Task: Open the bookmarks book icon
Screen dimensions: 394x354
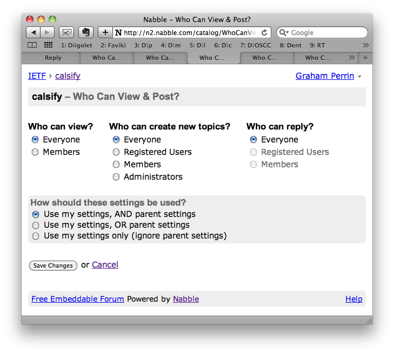Action: pyautogui.click(x=32, y=45)
